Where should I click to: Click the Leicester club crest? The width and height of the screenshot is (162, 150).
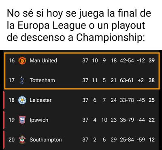pyautogui.click(x=22, y=100)
